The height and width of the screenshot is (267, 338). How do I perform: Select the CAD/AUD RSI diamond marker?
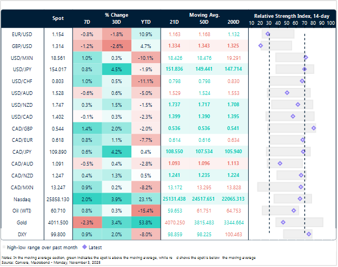280,163
